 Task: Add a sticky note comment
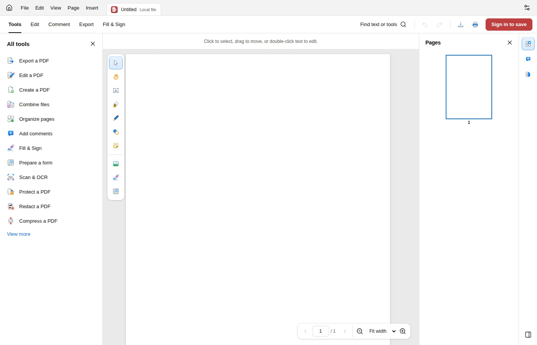[x=116, y=146]
